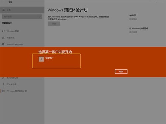Click the plus icon to link an account
Image resolution: width=166 pixels, height=124 pixels.
(41, 59)
